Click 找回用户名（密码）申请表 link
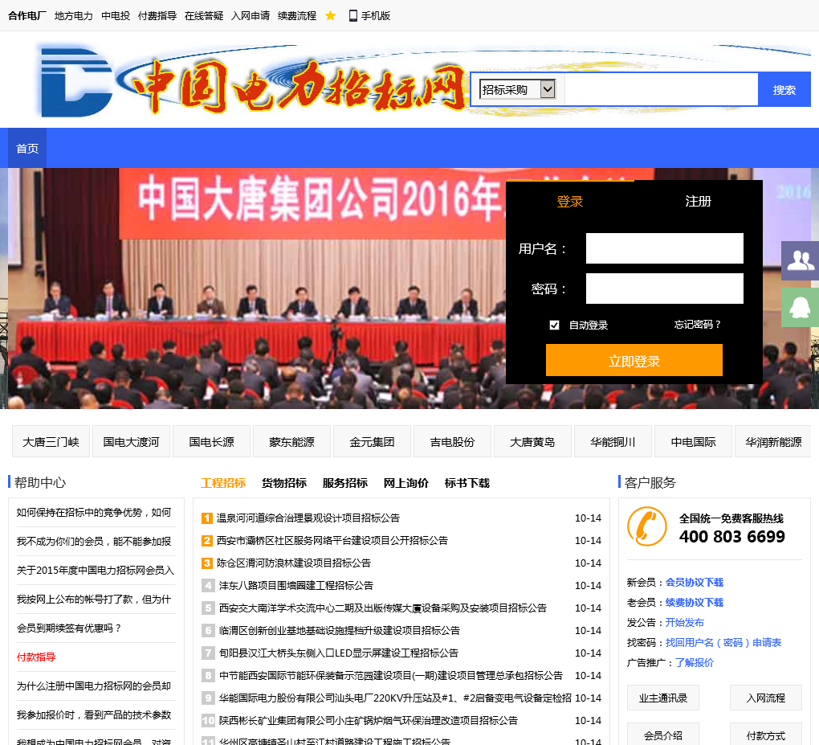The width and height of the screenshot is (819, 745). (723, 642)
